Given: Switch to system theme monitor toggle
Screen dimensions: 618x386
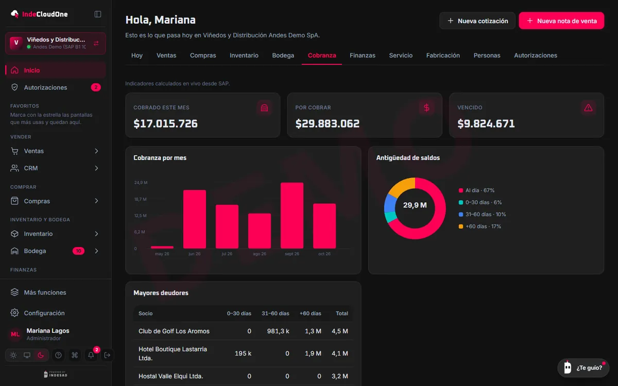Looking at the screenshot, I should [x=27, y=355].
